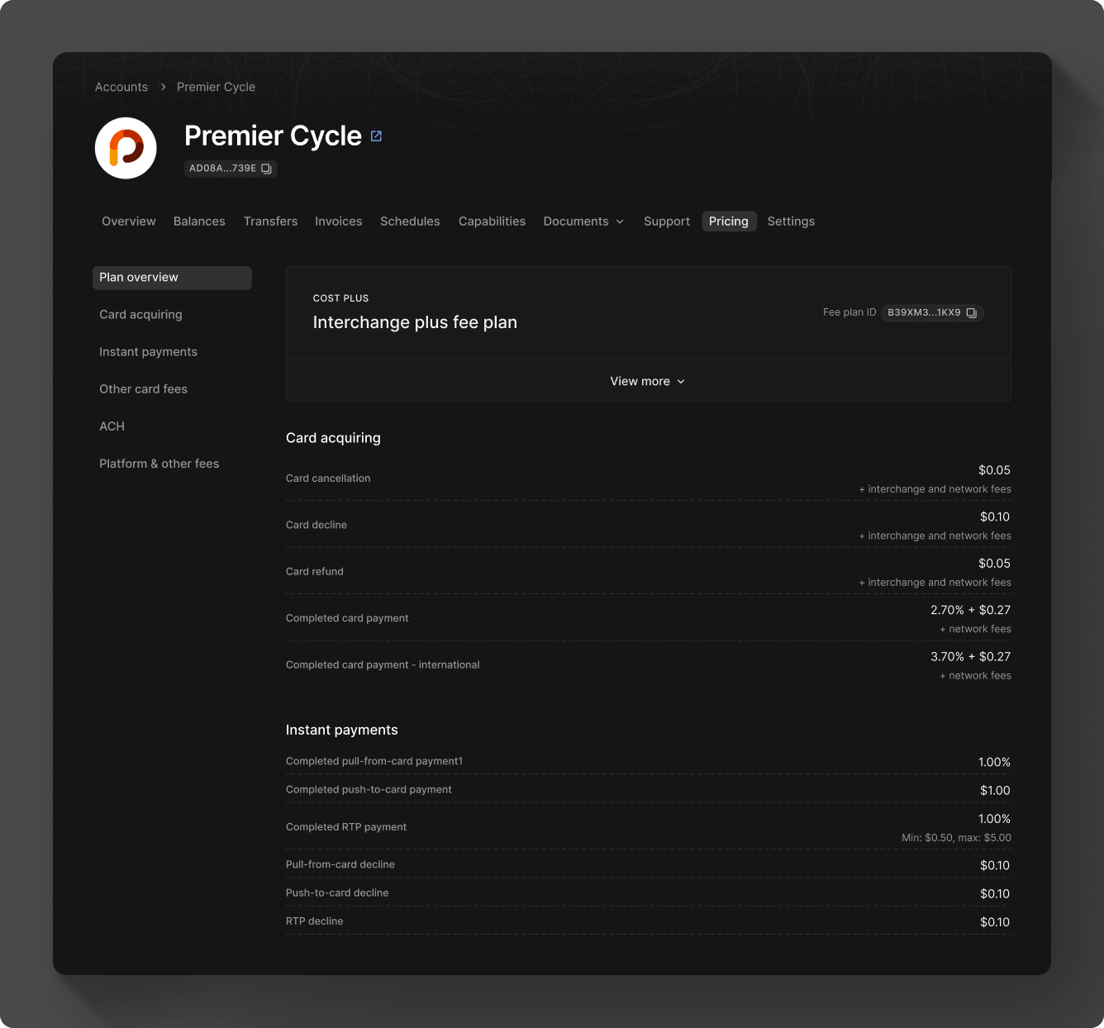This screenshot has width=1104, height=1028.
Task: Go to Accounts breadcrumb
Action: point(121,87)
